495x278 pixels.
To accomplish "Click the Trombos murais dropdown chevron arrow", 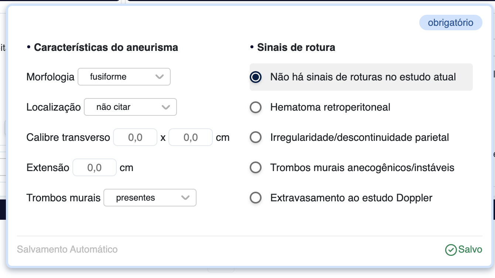I will tap(185, 198).
